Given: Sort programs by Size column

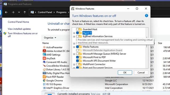Looking at the screenshot, I should click(160, 43).
